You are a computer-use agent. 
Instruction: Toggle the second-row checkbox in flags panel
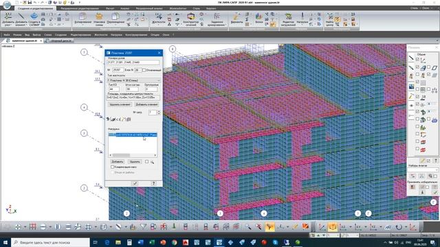coord(417,67)
